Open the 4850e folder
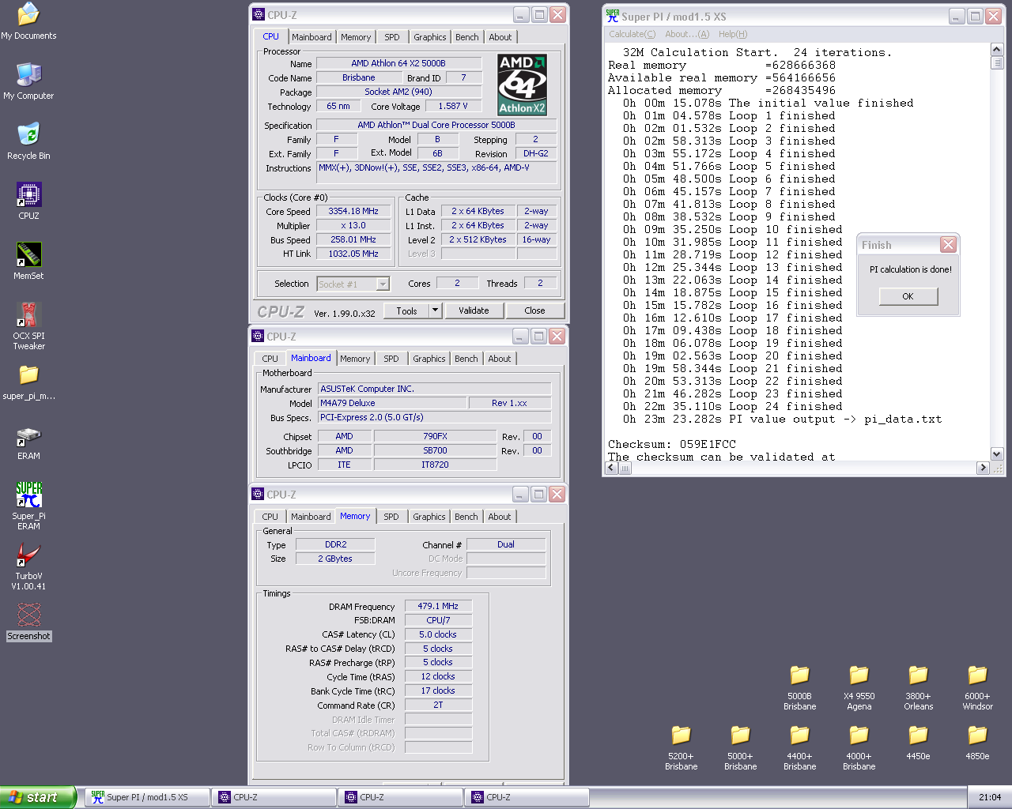The height and width of the screenshot is (809, 1012). 977,741
